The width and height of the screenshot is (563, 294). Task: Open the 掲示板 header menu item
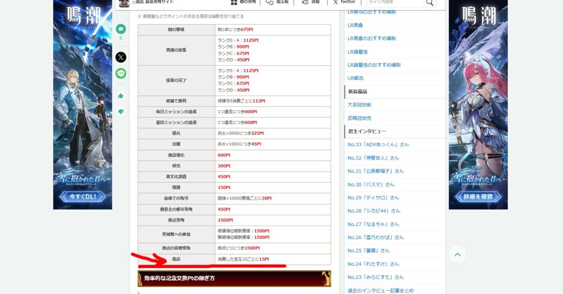pos(277,2)
